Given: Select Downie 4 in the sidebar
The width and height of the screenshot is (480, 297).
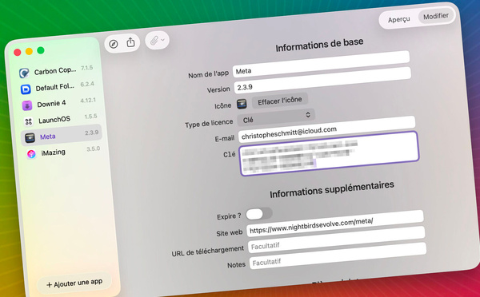Looking at the screenshot, I should pyautogui.click(x=58, y=103).
